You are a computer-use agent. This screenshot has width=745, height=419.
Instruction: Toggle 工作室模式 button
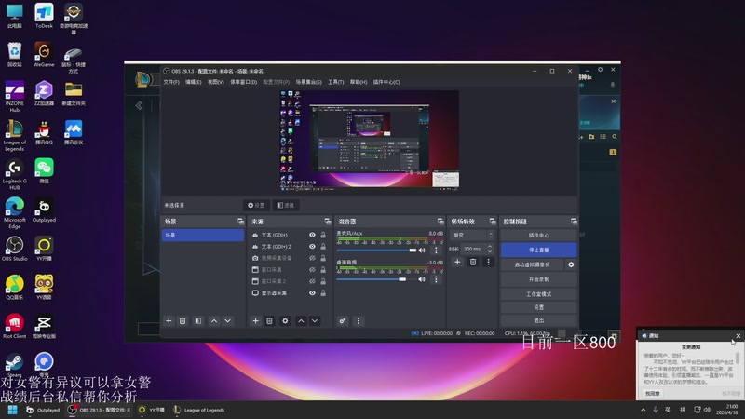(x=539, y=294)
